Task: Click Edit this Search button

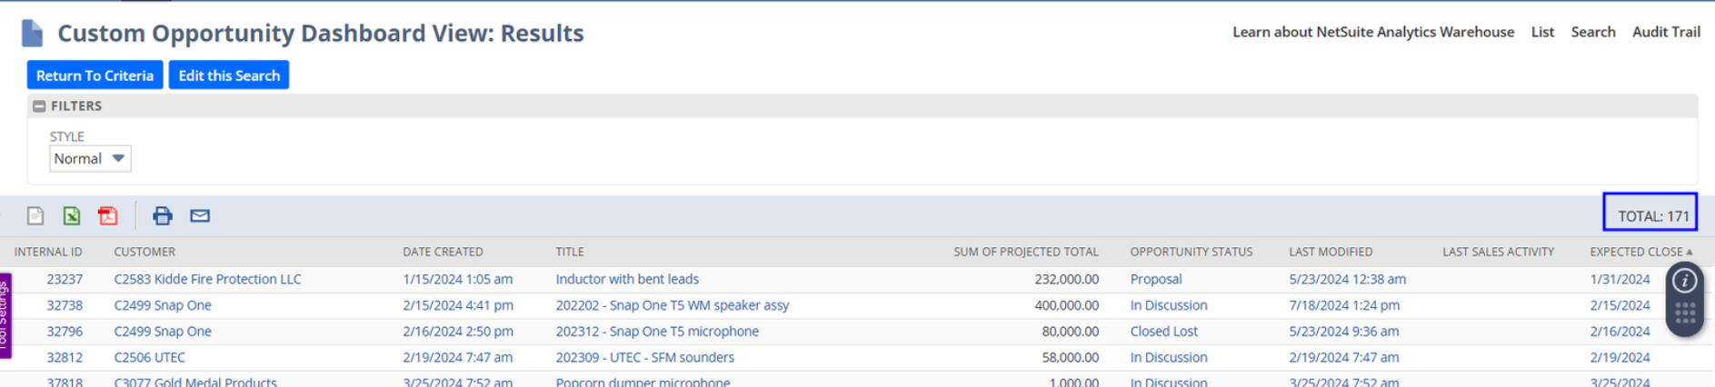Action: (x=229, y=75)
